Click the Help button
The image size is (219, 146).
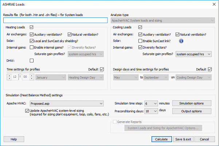pyautogui.click(x=14, y=139)
